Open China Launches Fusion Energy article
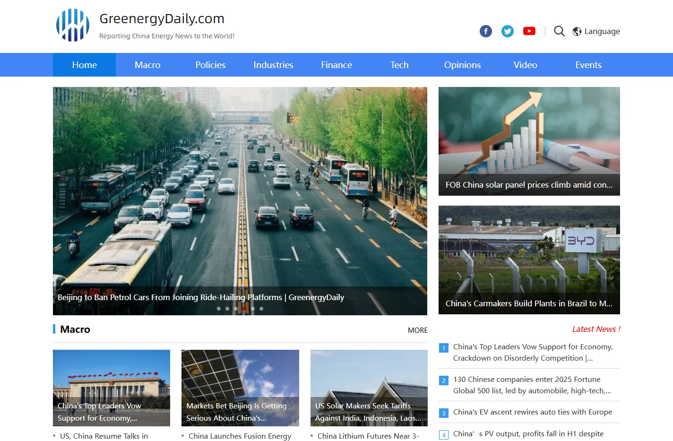 pos(240,436)
